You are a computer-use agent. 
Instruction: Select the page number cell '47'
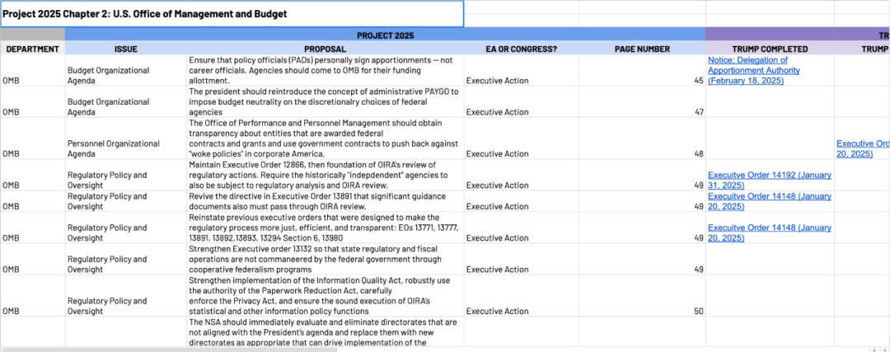coord(642,101)
